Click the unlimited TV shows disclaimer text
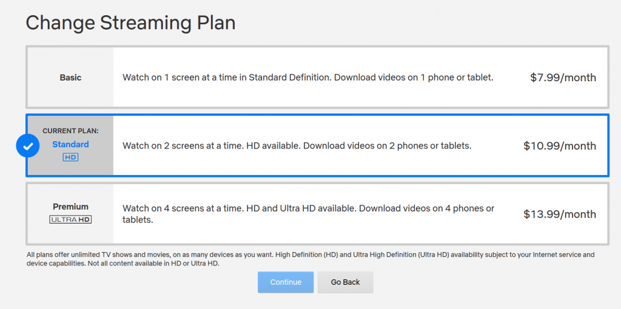621x309 pixels. [x=310, y=259]
